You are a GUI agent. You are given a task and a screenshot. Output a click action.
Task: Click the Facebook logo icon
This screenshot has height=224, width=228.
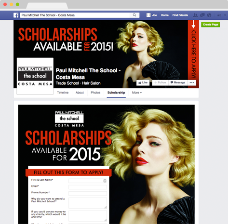pyautogui.click(x=16, y=15)
